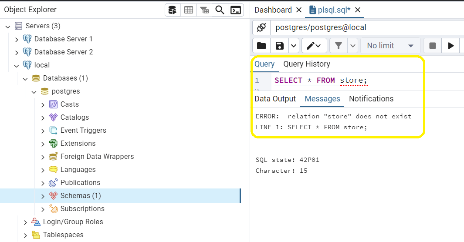Expand the Schemas (1) node
Image resolution: width=464 pixels, height=242 pixels.
(43, 196)
